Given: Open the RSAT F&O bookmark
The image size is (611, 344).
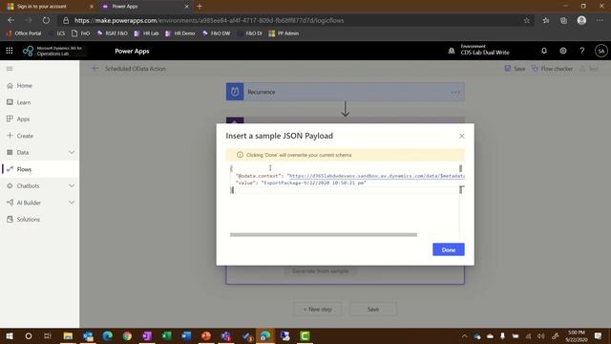Looking at the screenshot, I should (x=113, y=33).
